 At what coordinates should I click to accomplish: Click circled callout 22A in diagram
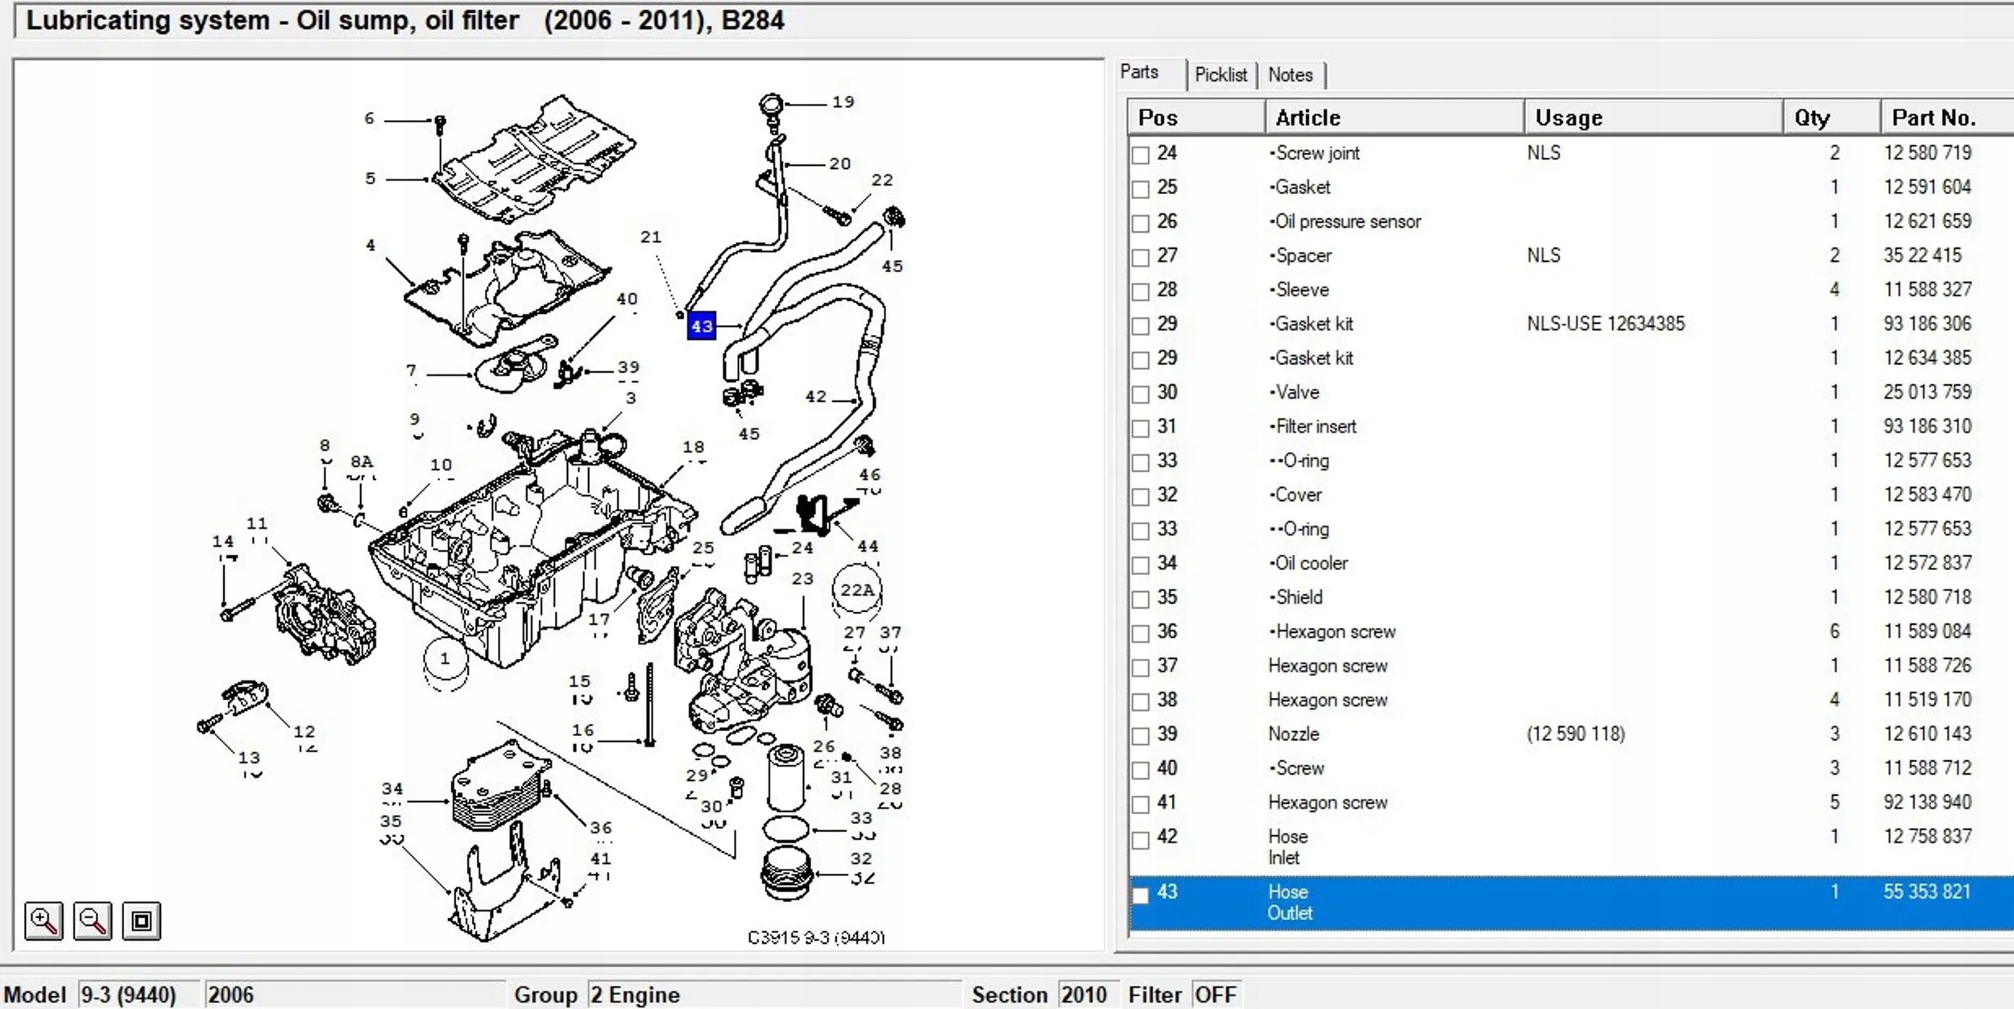pyautogui.click(x=856, y=589)
